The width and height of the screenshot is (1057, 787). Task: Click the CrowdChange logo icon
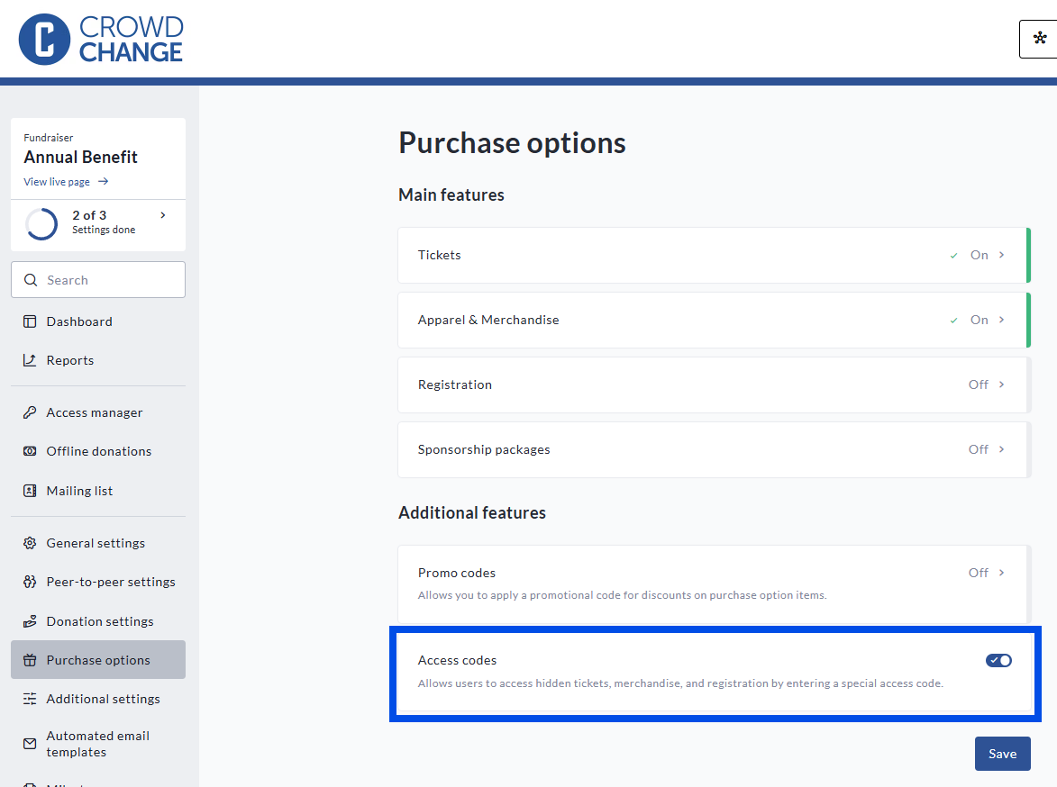(44, 40)
